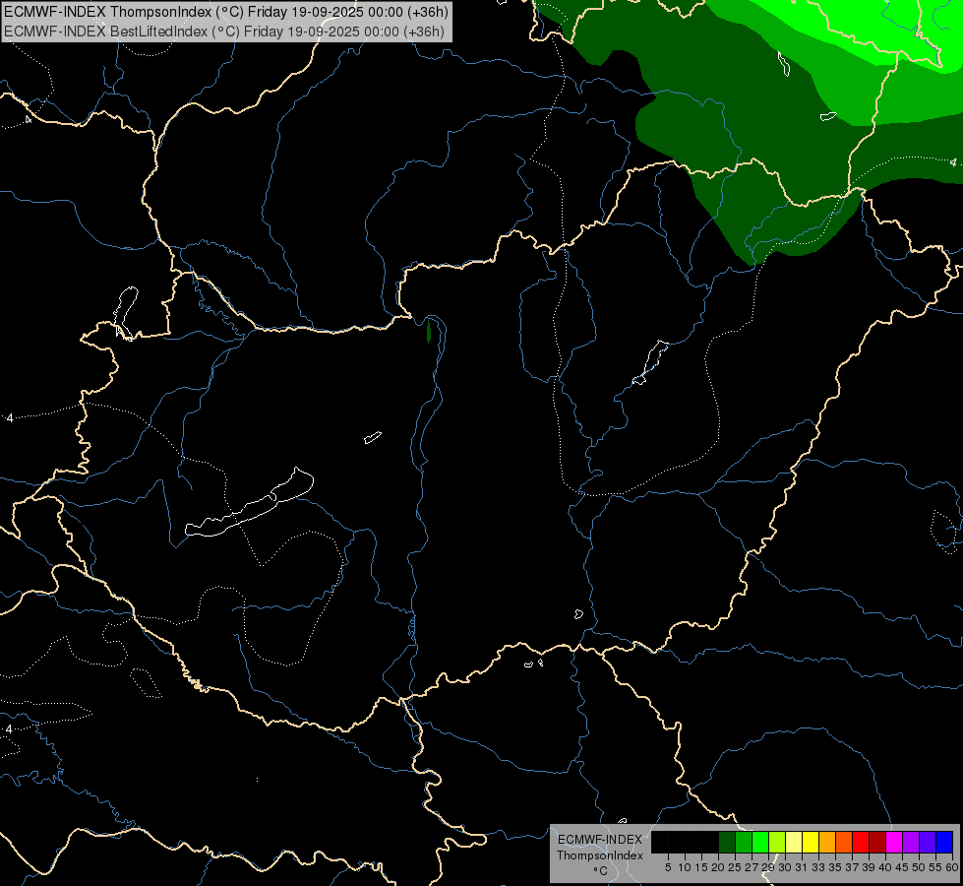Click the °C unit in the legend
963x886 pixels.
pos(601,870)
